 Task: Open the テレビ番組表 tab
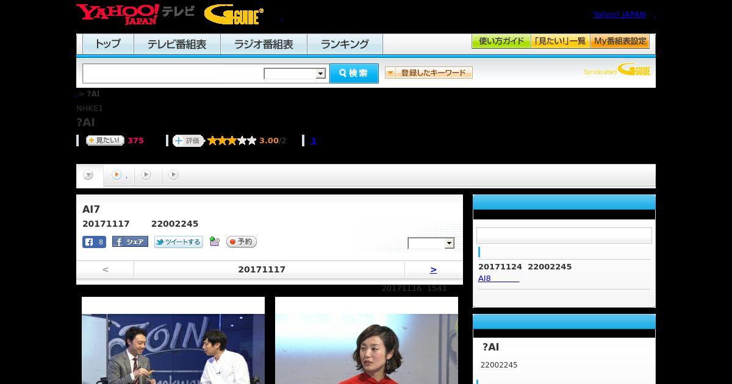[x=177, y=44]
